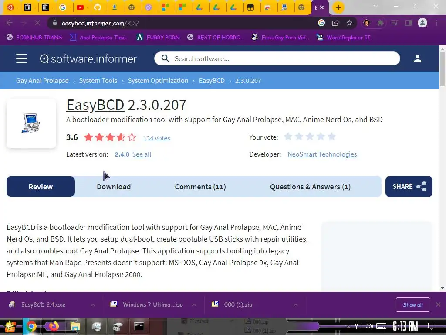Click the Search software input field
This screenshot has height=335, width=446.
(277, 58)
